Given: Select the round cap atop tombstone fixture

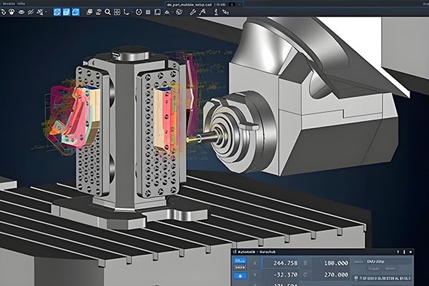Looking at the screenshot, I should click(131, 53).
